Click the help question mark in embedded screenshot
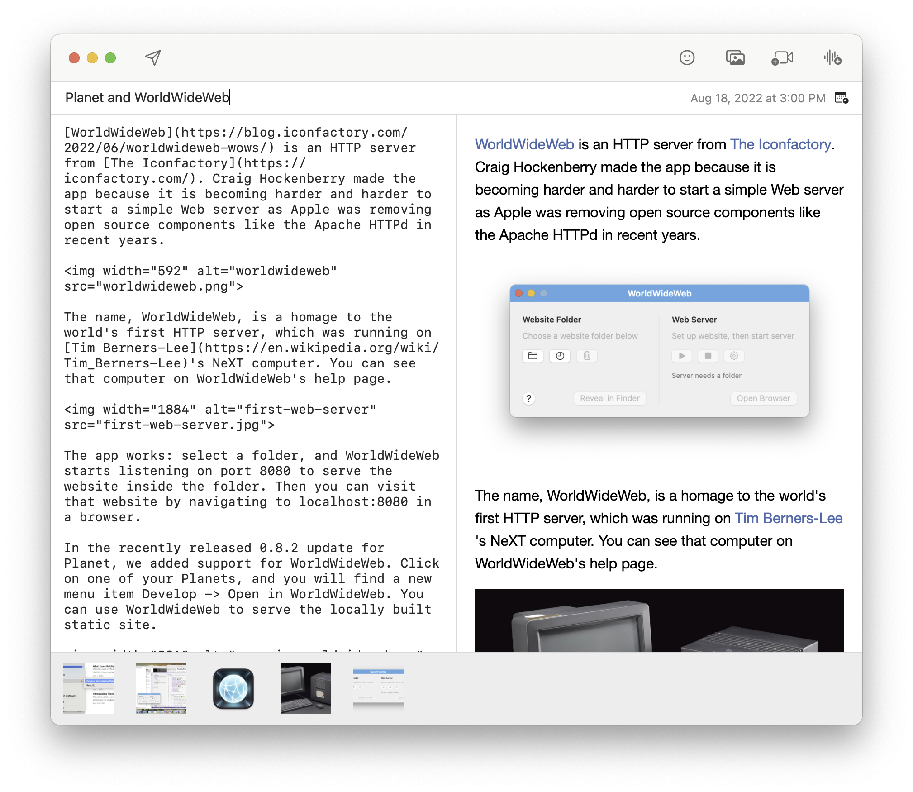Image resolution: width=913 pixels, height=792 pixels. coord(528,398)
